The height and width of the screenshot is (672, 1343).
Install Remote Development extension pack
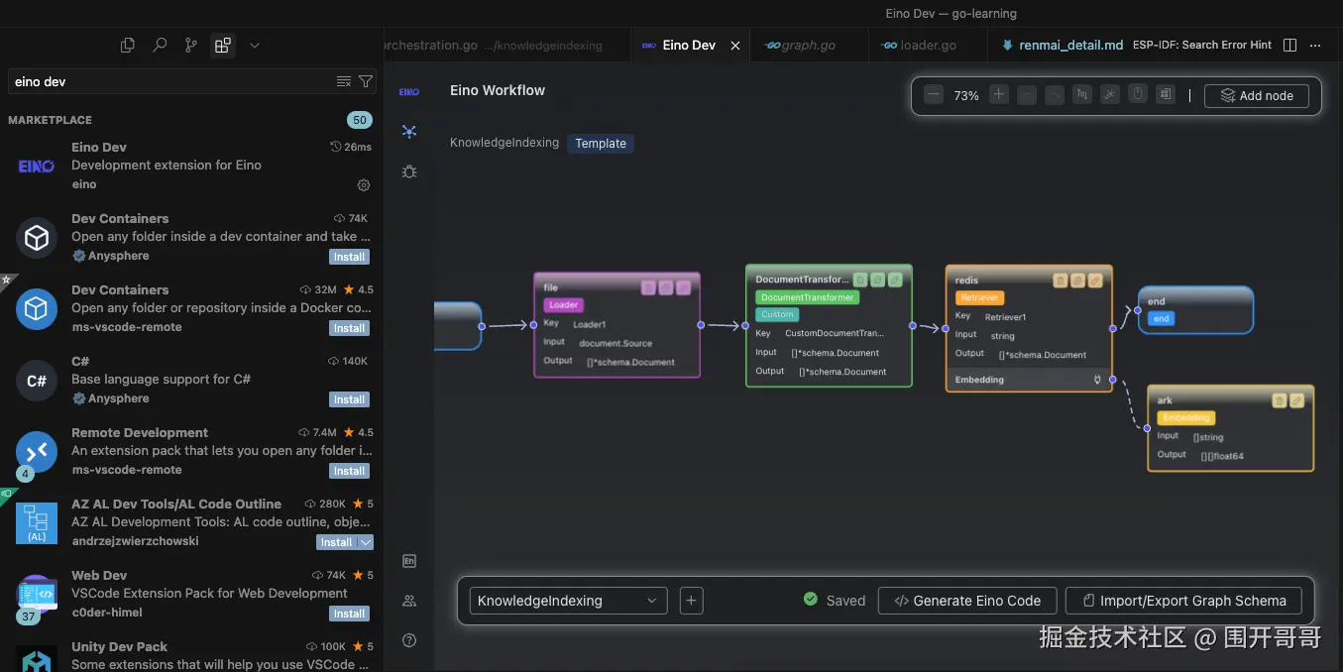click(x=349, y=471)
